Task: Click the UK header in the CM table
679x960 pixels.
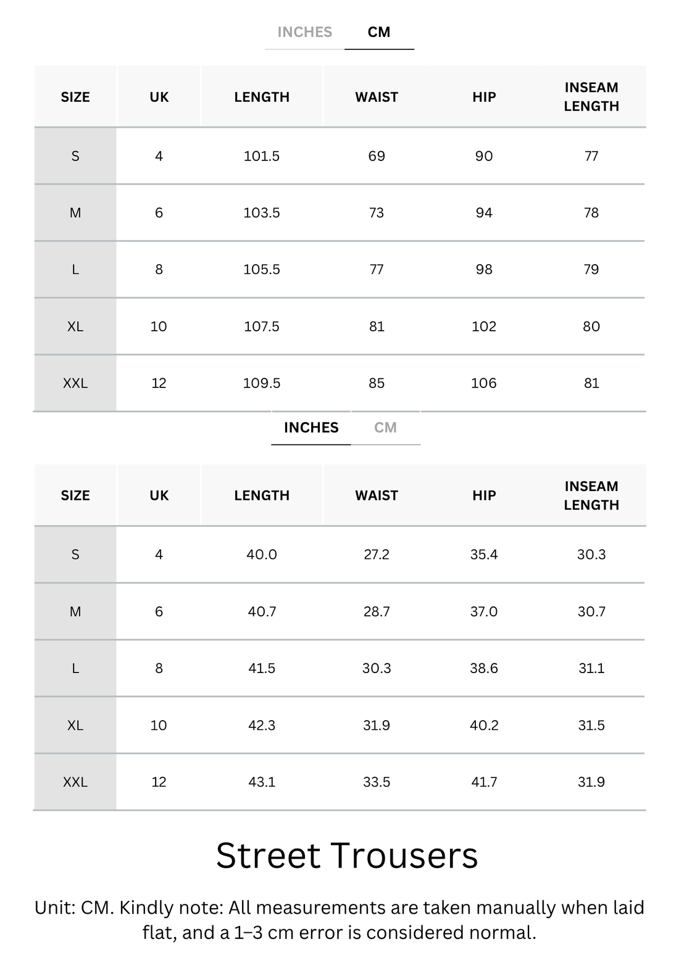Action: 159,97
